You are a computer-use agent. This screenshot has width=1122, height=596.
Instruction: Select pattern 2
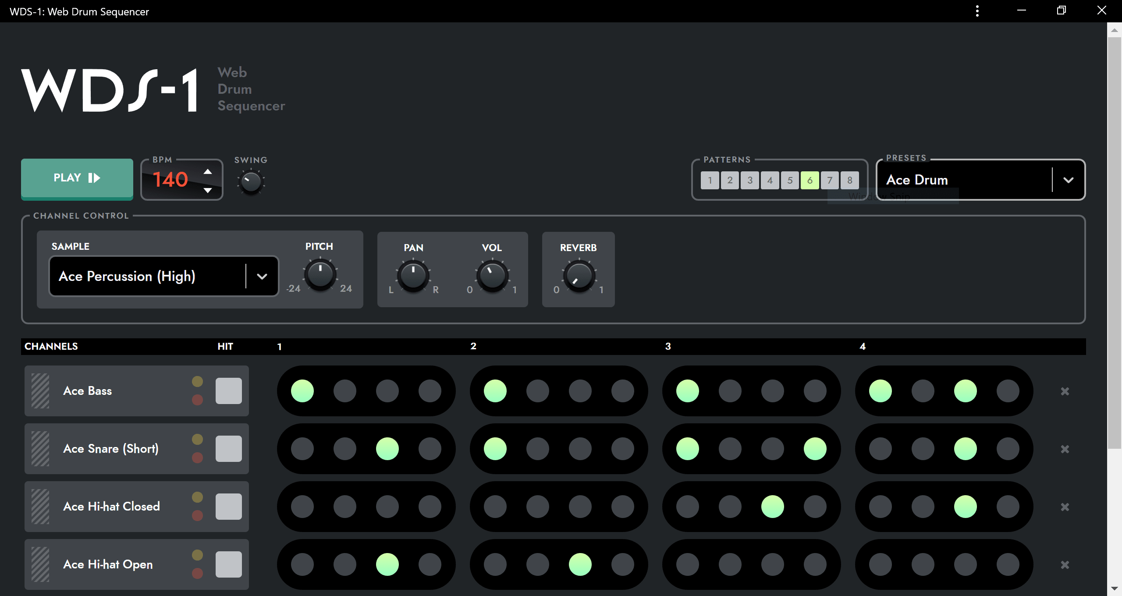pos(730,180)
